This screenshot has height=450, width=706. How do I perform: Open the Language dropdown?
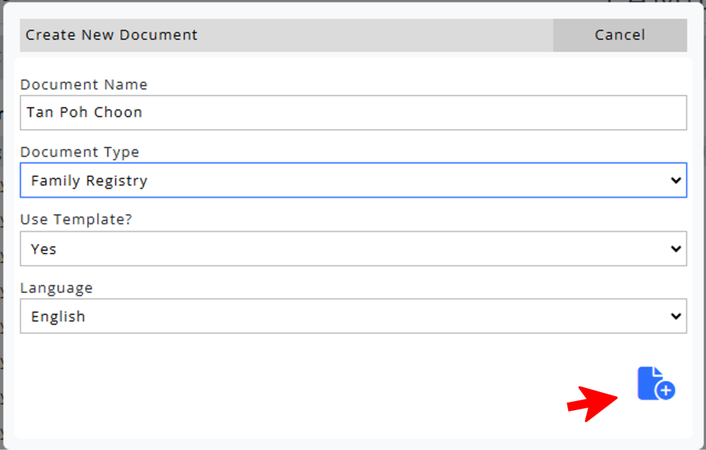(353, 316)
